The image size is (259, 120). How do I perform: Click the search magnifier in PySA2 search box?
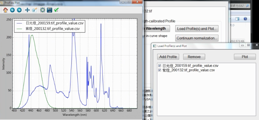click(247, 6)
